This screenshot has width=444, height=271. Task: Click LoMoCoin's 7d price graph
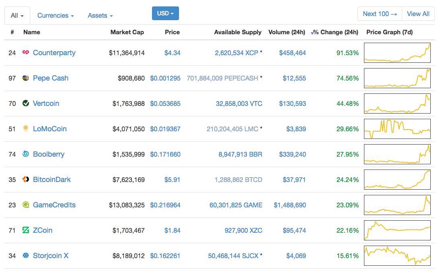(x=397, y=129)
